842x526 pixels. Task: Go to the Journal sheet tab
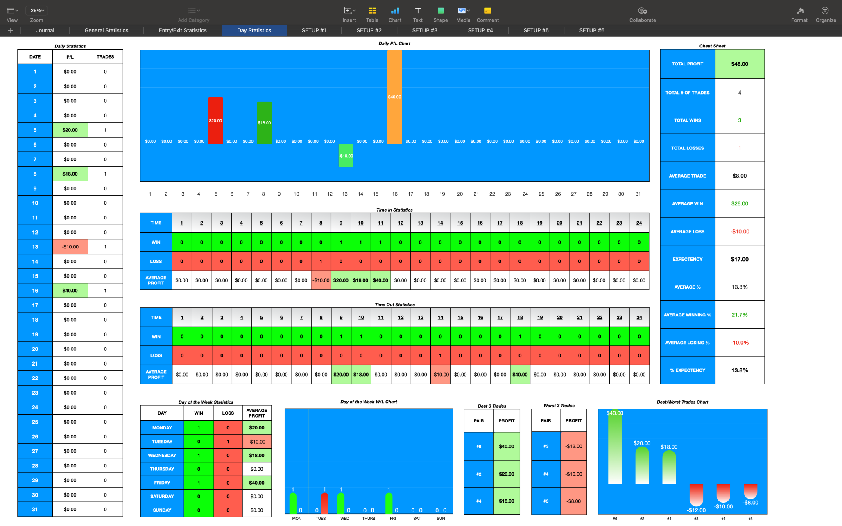pyautogui.click(x=45, y=30)
